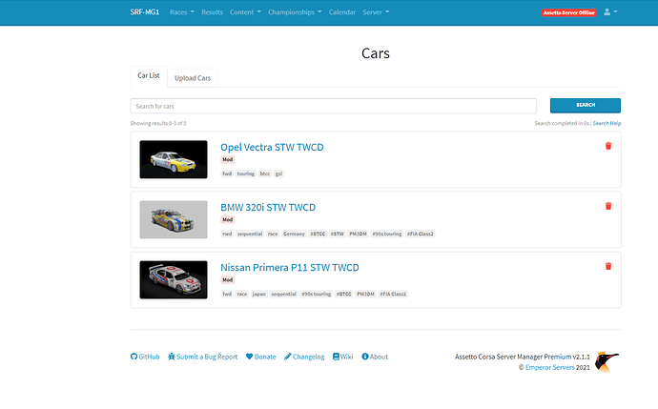The height and width of the screenshot is (409, 658).
Task: Click the Mod badge under Nissan Primera
Action: pyautogui.click(x=228, y=279)
